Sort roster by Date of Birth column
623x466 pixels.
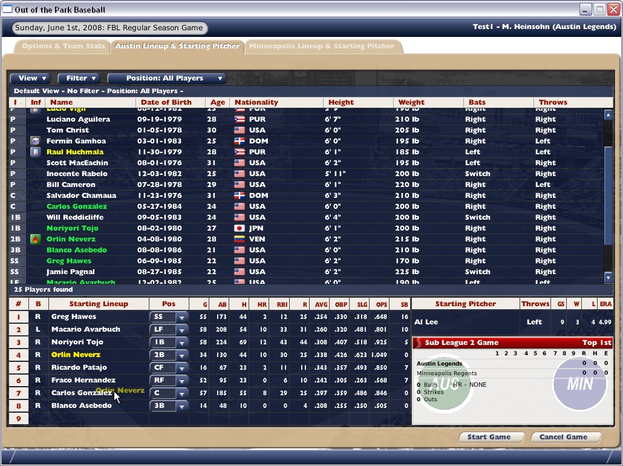click(x=171, y=102)
